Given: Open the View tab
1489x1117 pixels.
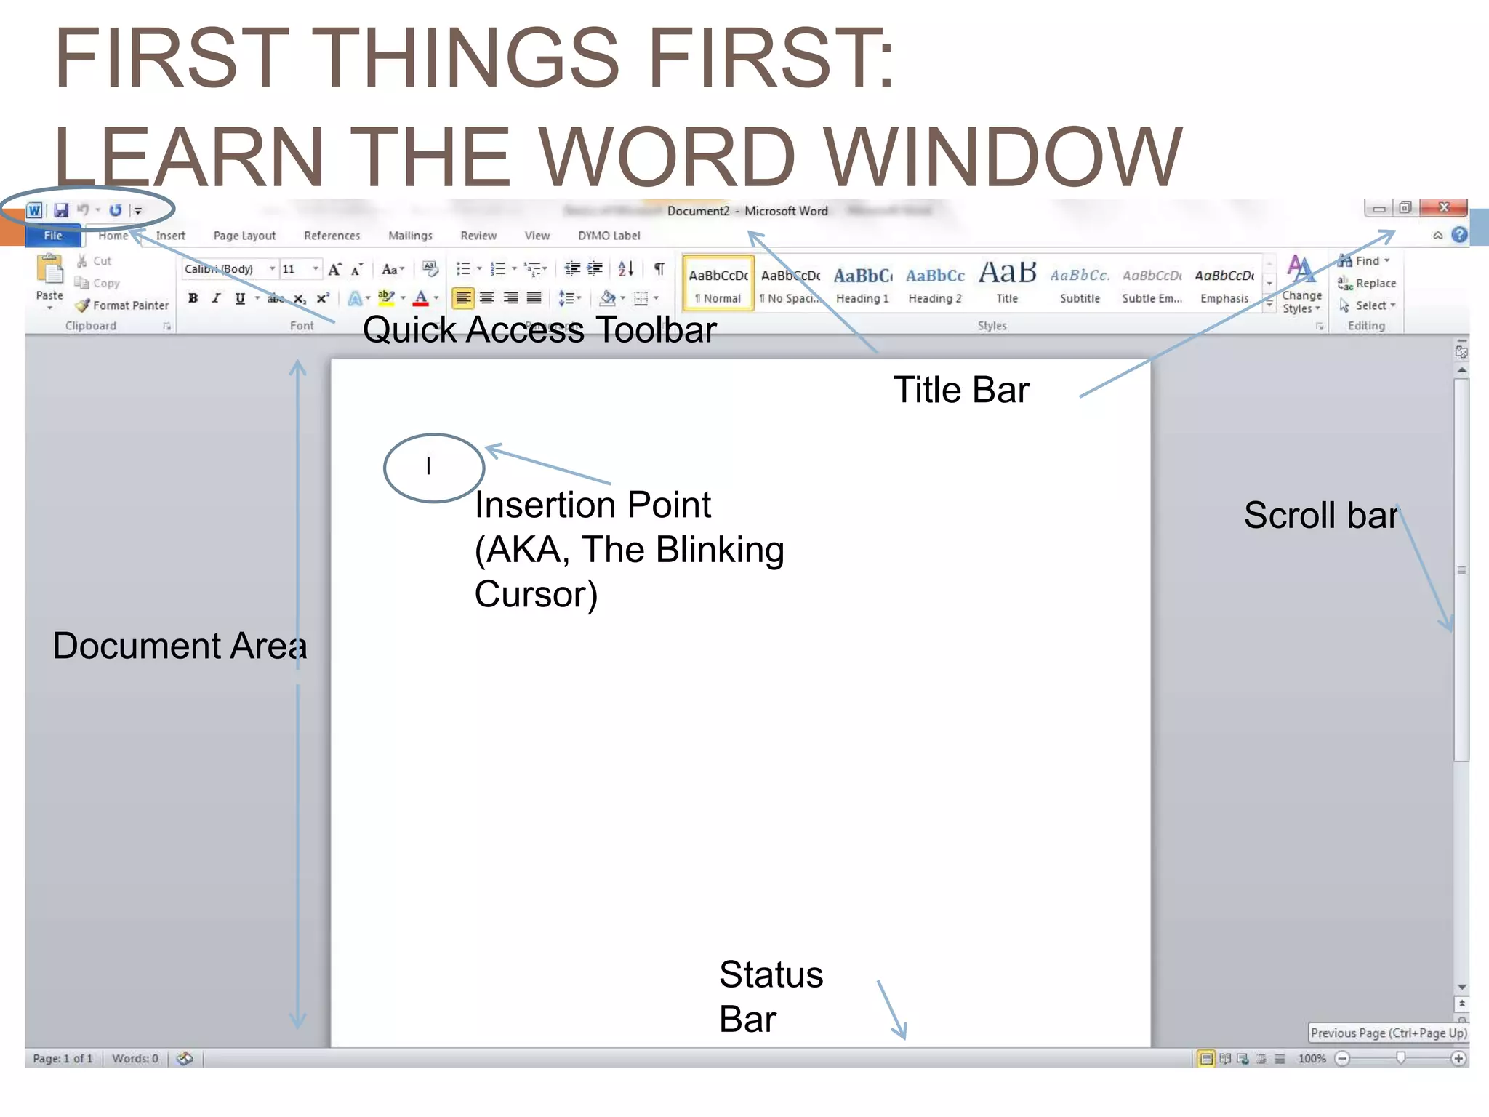Looking at the screenshot, I should [537, 236].
